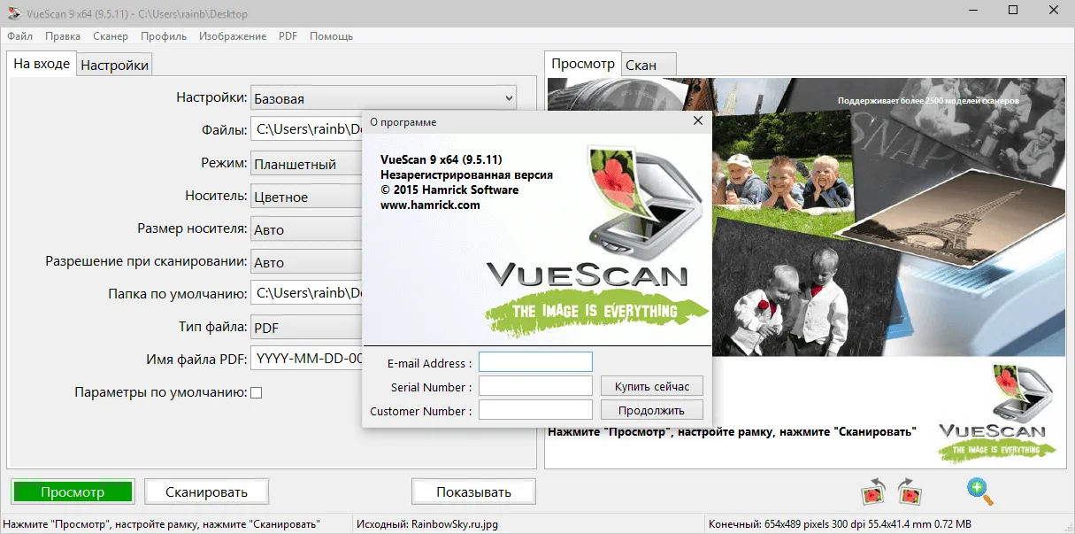This screenshot has height=534, width=1075.
Task: Toggle Параметры по умолчанию checkbox
Action: 257,392
